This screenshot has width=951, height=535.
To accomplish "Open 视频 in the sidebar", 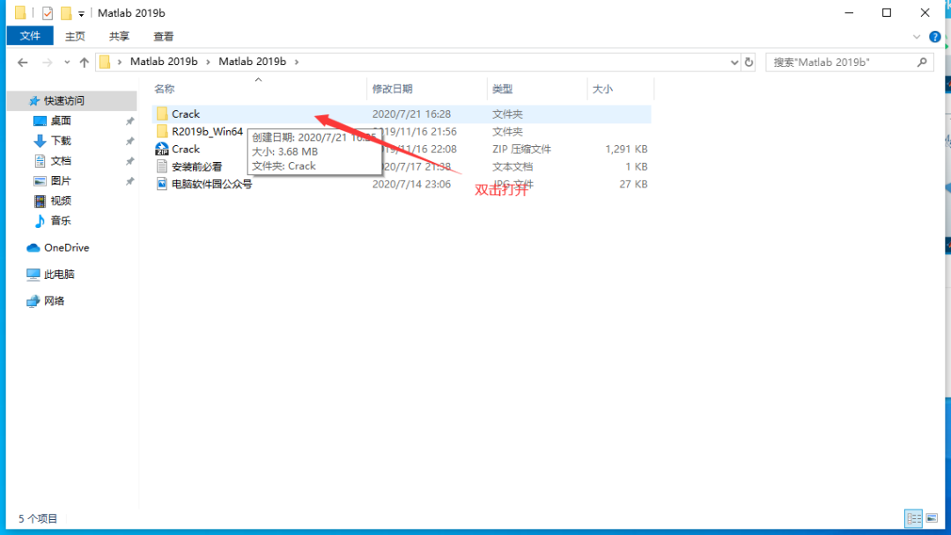I will coord(61,201).
